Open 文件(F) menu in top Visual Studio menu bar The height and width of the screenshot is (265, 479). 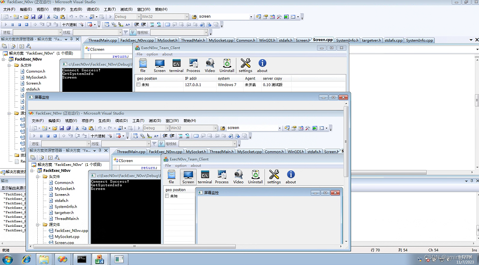click(x=9, y=9)
